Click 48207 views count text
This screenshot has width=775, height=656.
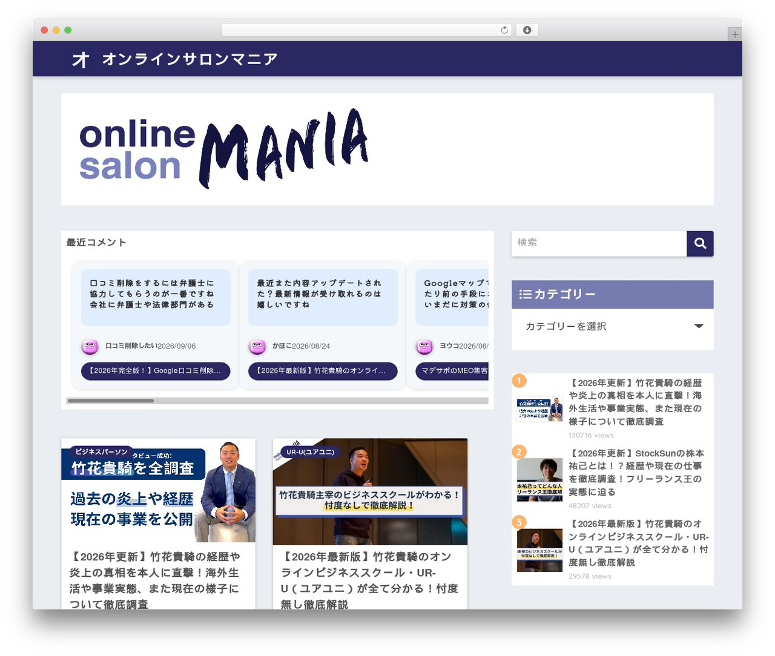(590, 505)
